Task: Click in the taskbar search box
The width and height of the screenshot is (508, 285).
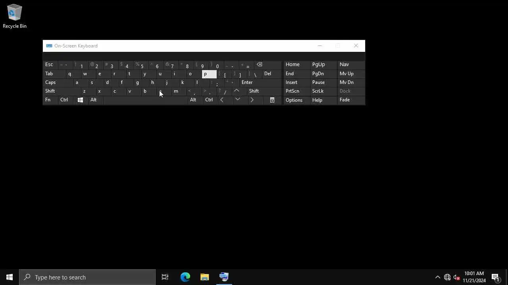Action: 87,277
